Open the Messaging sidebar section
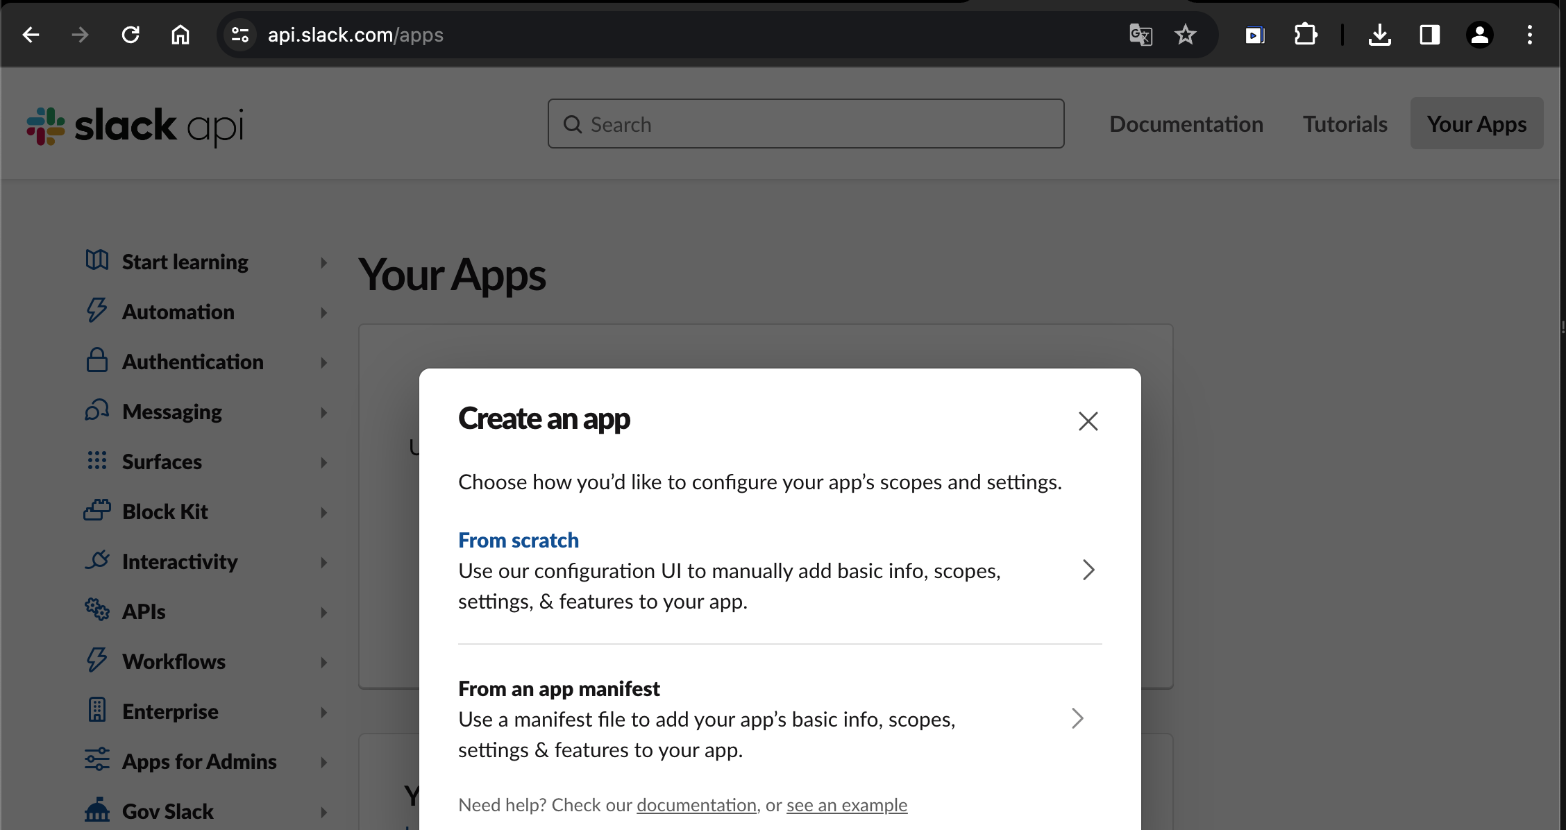 [x=206, y=412]
